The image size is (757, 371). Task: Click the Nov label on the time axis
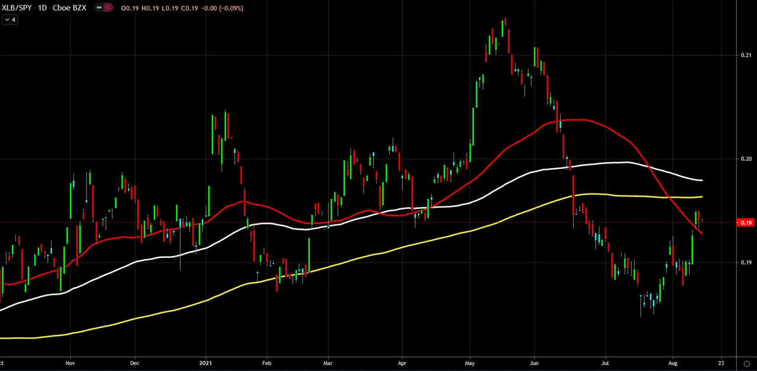pos(70,363)
